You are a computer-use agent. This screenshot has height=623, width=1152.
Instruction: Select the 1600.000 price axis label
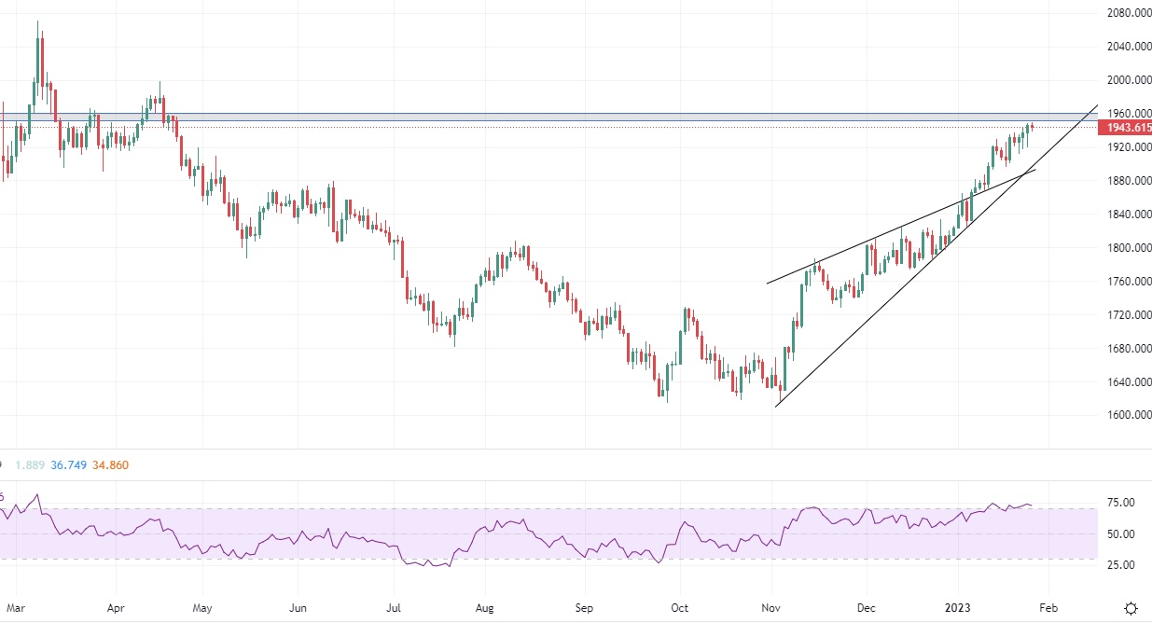(x=1125, y=416)
